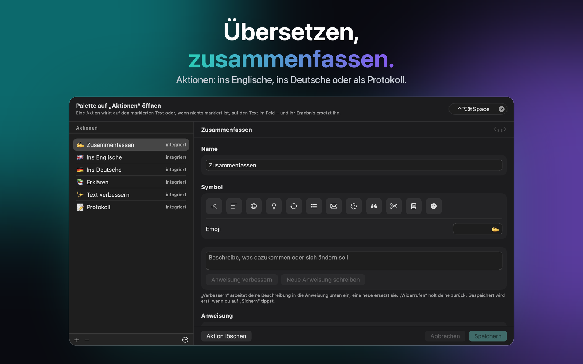Click Aktion löschen

click(x=226, y=336)
